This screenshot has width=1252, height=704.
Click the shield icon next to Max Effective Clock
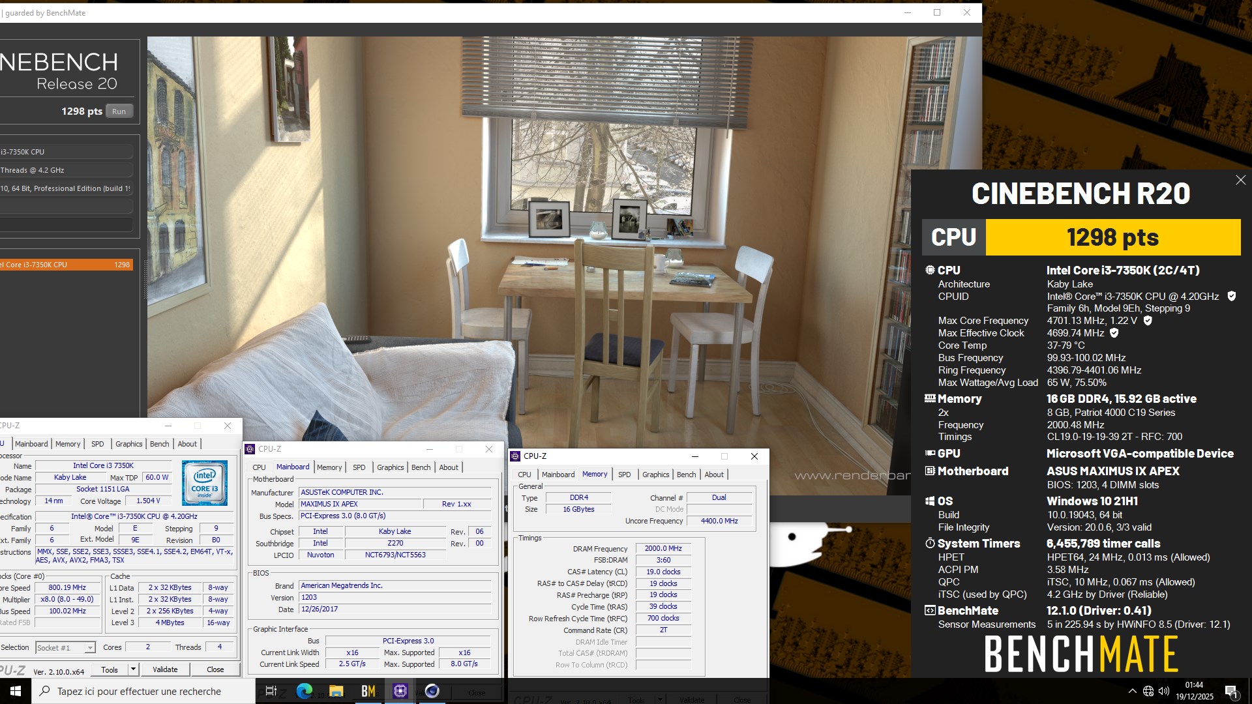point(1114,332)
